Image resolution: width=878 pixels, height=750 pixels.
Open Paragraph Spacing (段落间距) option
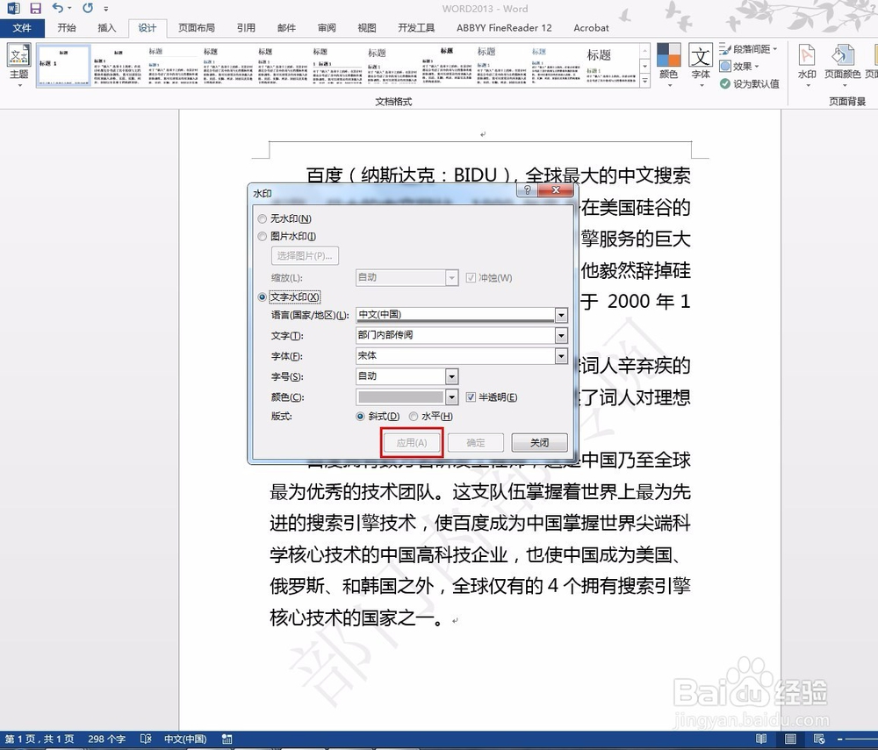[749, 49]
